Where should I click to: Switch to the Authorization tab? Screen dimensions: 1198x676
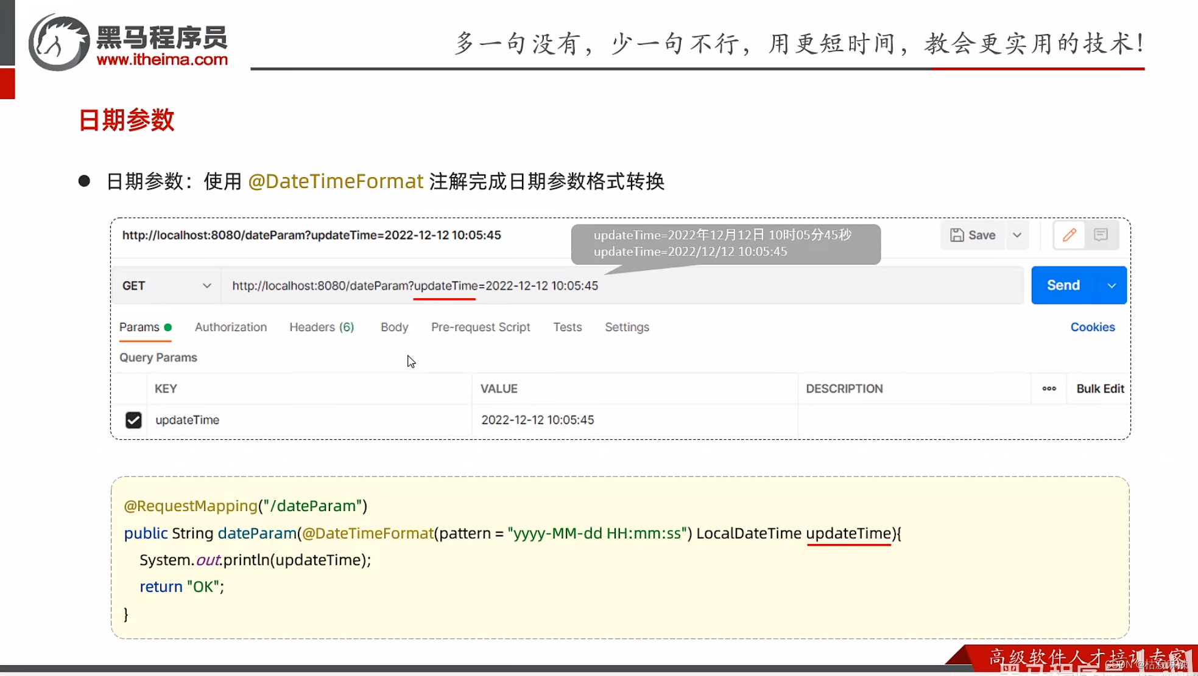(x=230, y=327)
